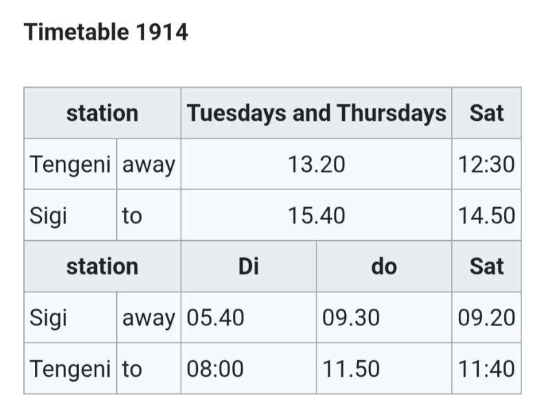The height and width of the screenshot is (411, 544).
Task: Select the 13.20 departure time cell
Action: coord(316,165)
